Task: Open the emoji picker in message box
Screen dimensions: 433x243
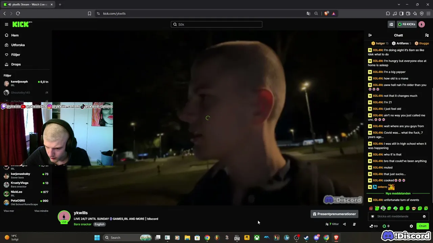Action: tap(424, 216)
